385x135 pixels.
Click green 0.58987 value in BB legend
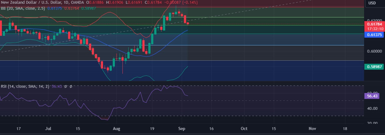coord(89,8)
